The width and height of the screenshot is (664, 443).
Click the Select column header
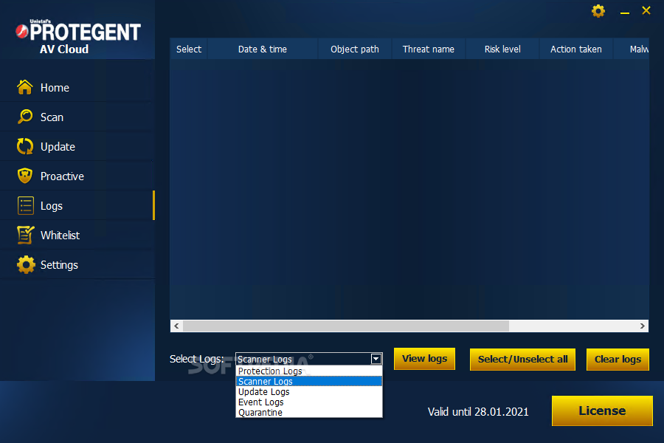click(x=189, y=49)
